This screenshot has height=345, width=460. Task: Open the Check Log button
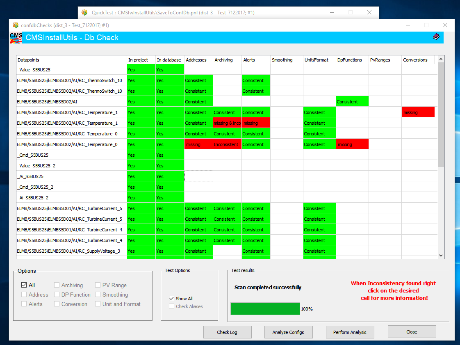227,332
